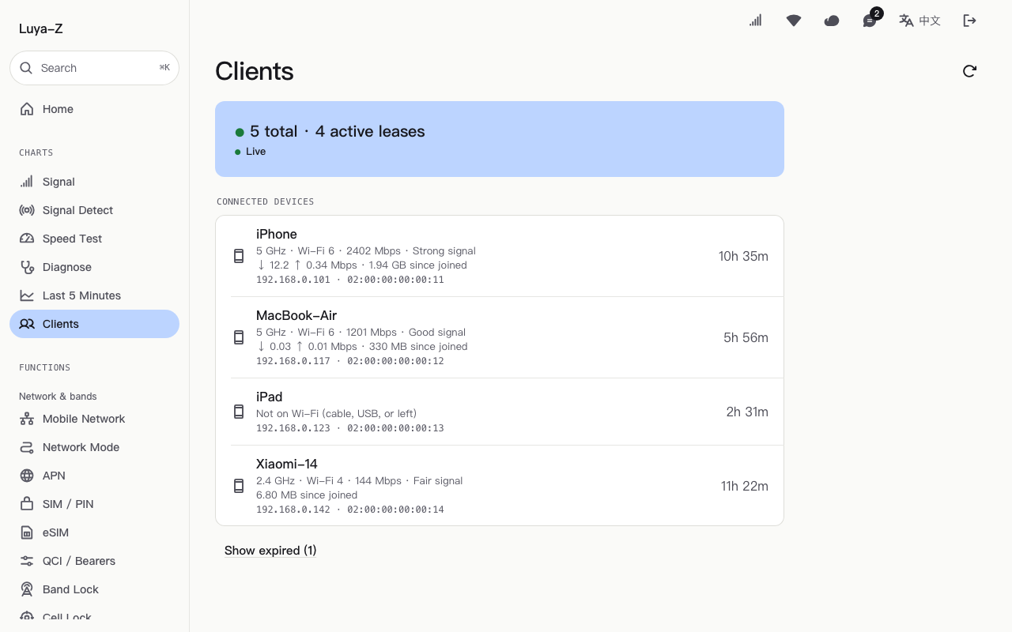
Task: Click the device icon beside MacBook-Air
Action: (239, 337)
